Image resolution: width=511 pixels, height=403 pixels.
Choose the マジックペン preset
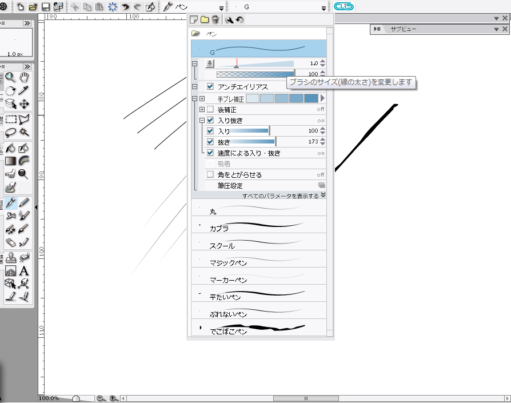[258, 259]
